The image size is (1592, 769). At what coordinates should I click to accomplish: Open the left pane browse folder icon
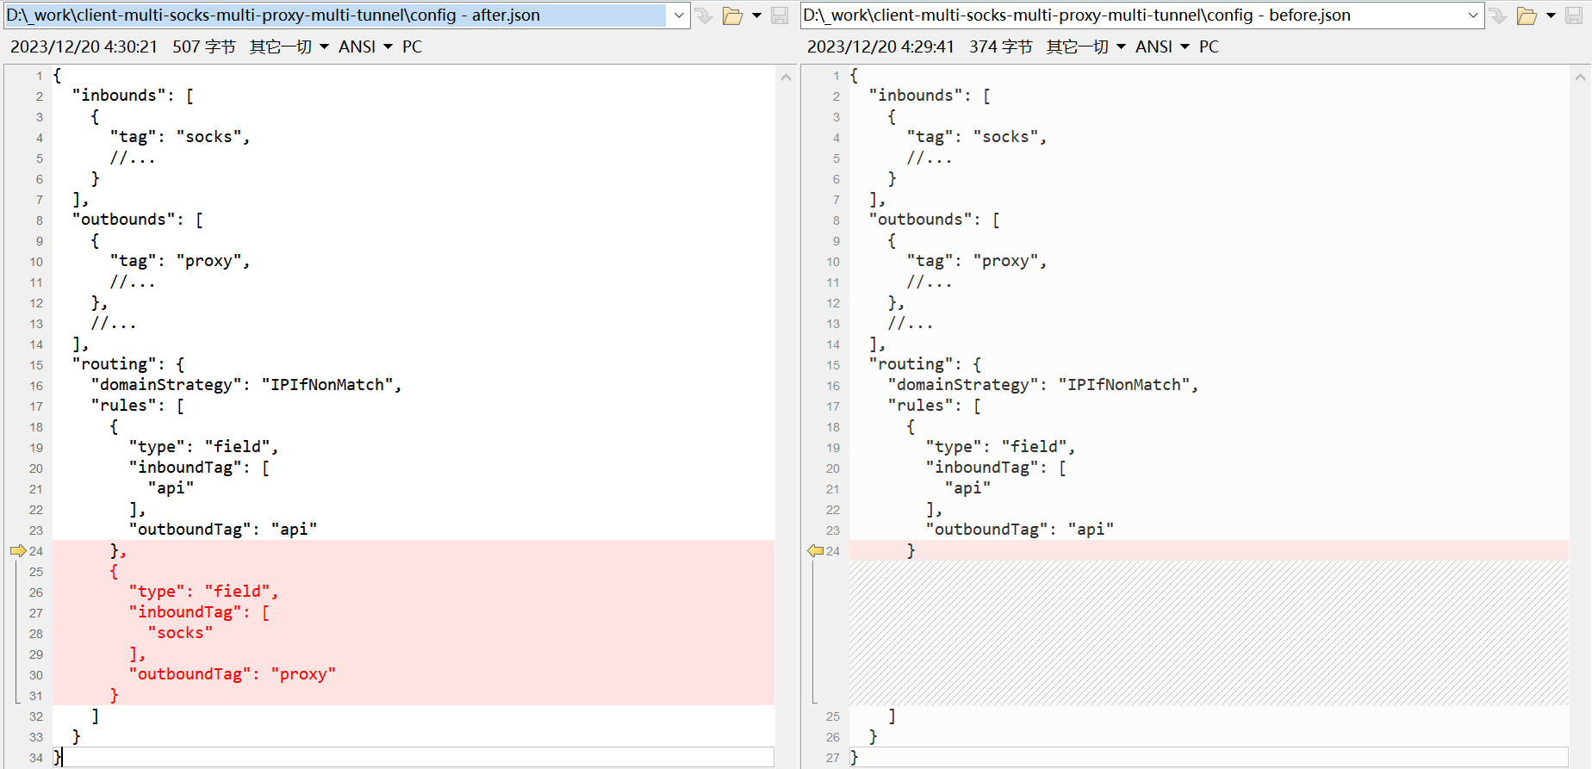point(732,16)
